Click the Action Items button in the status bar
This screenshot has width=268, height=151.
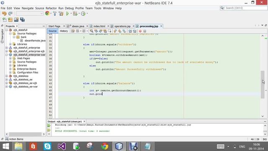(x=14, y=139)
